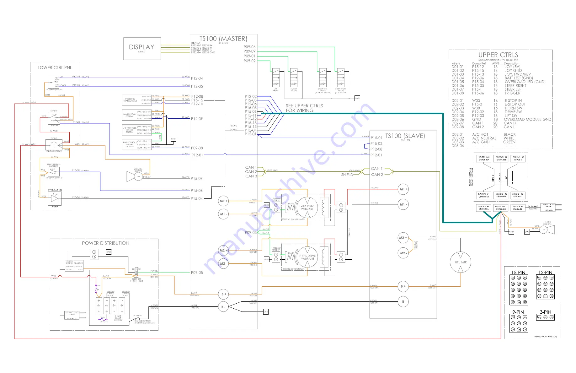Select the F-RHS DRIVE W/BRAKE motor

coord(307,257)
